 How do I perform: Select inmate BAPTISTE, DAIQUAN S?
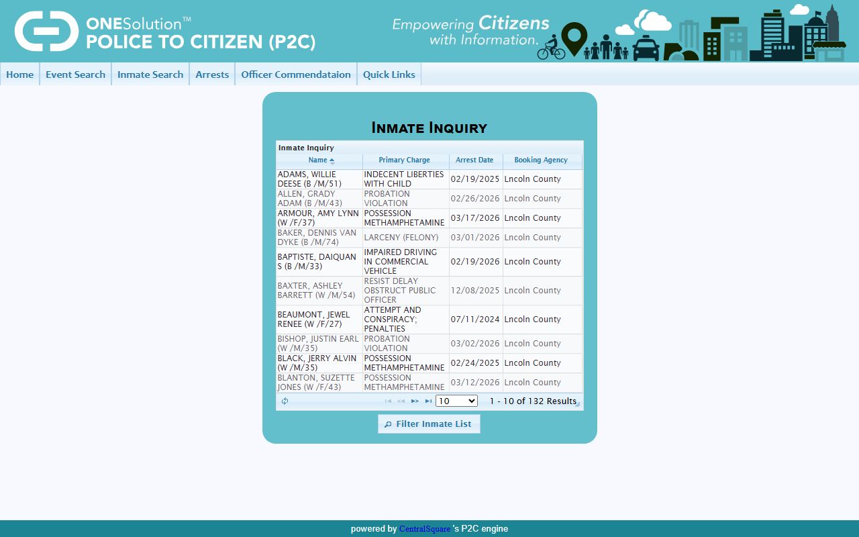coord(429,262)
